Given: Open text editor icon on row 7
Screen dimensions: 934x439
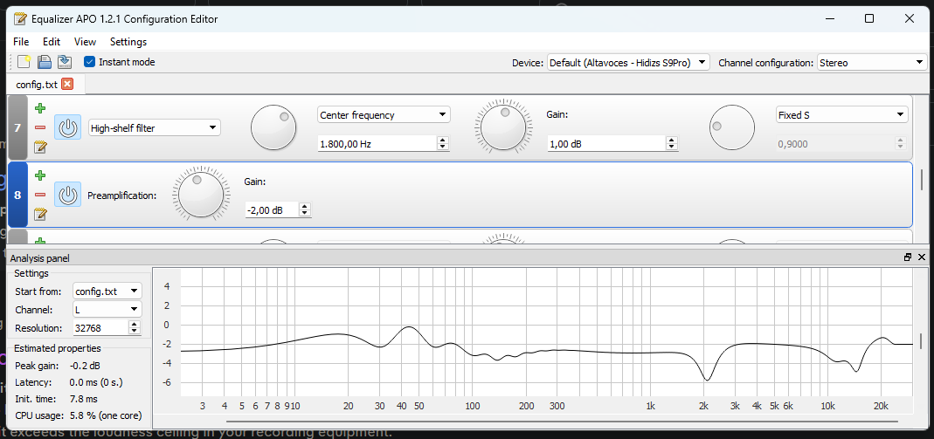Looking at the screenshot, I should [40, 147].
